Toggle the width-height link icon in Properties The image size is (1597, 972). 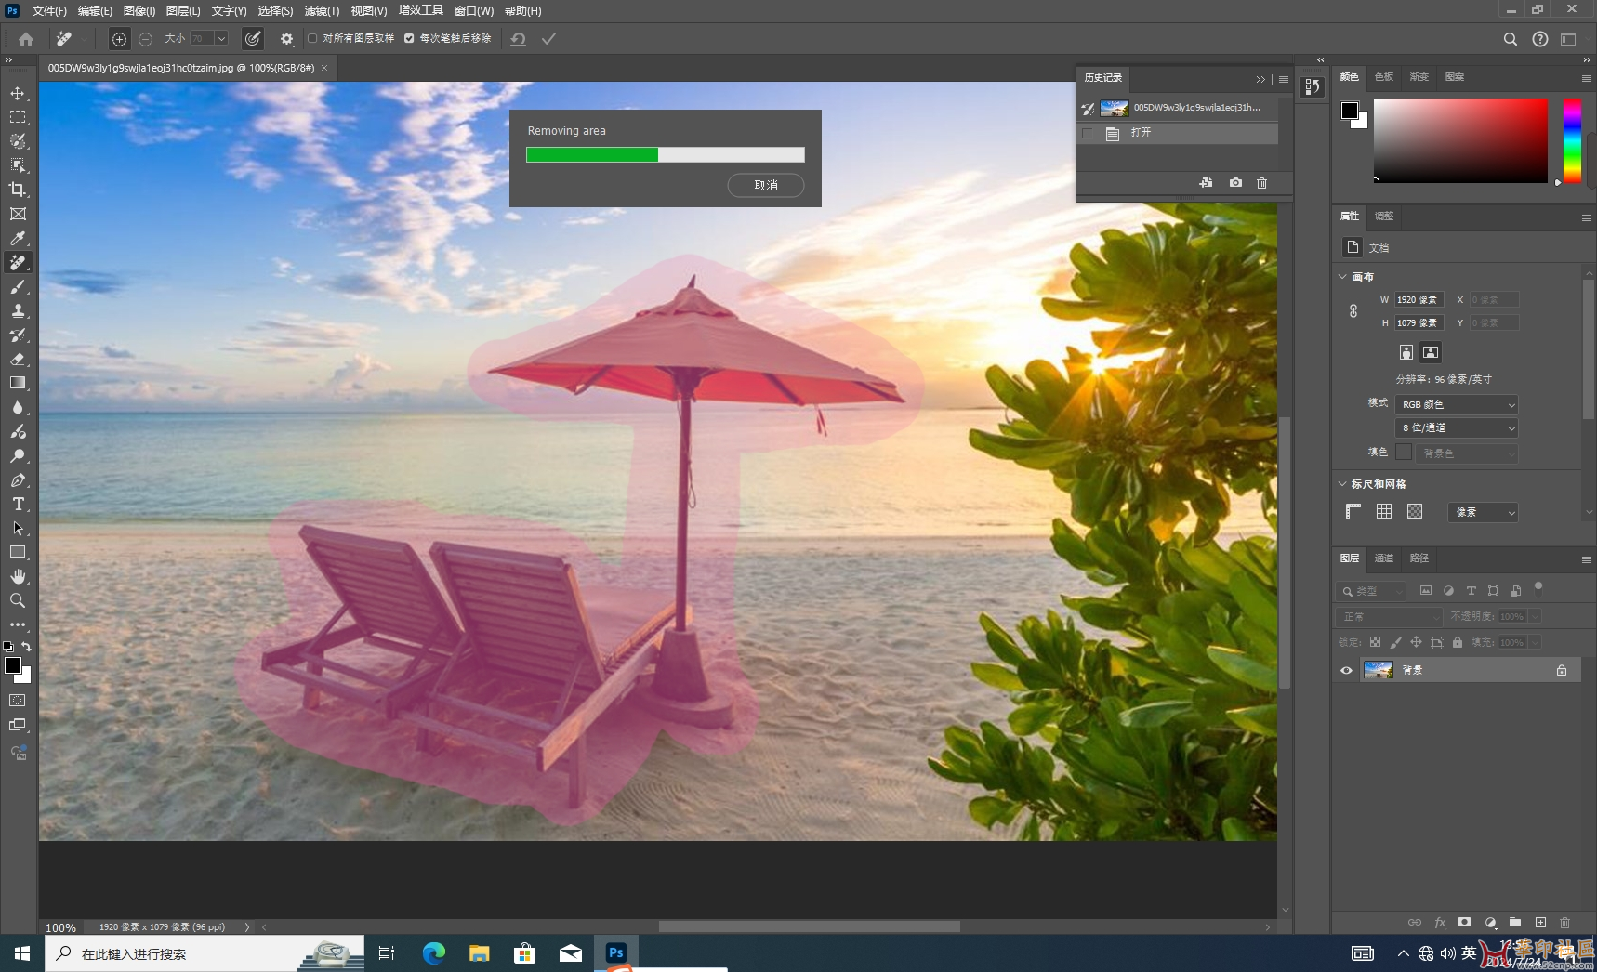(x=1353, y=311)
